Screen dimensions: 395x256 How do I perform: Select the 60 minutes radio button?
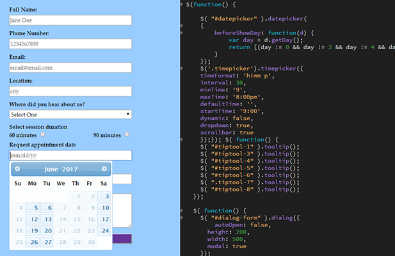pos(43,134)
